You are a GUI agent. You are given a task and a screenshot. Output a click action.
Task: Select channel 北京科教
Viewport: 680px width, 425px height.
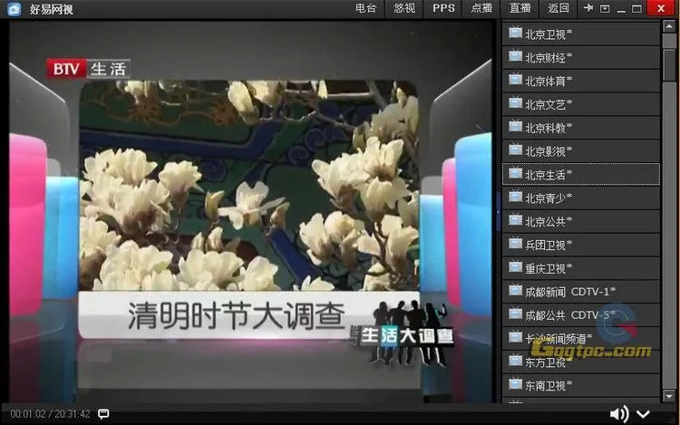coord(580,128)
